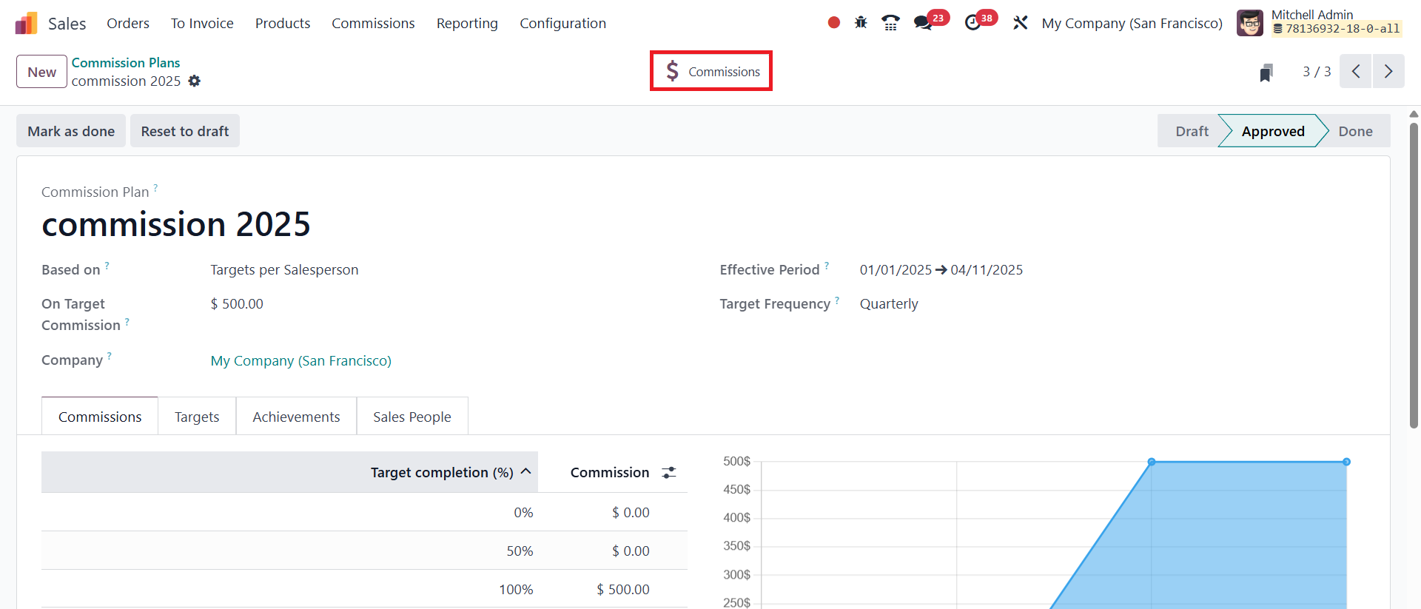1421x609 pixels.
Task: Click the Sales app logo icon
Action: tap(26, 24)
